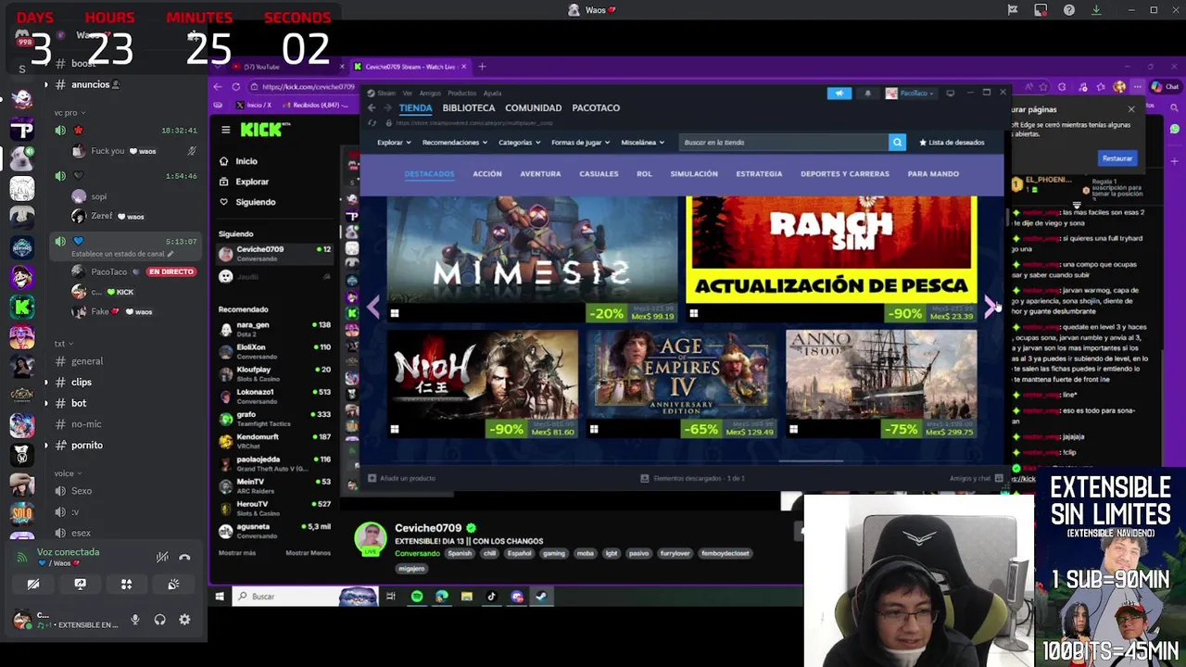Deafen audio with the Discord headphones icon
Viewport: 1186px width, 667px height.
point(159,620)
